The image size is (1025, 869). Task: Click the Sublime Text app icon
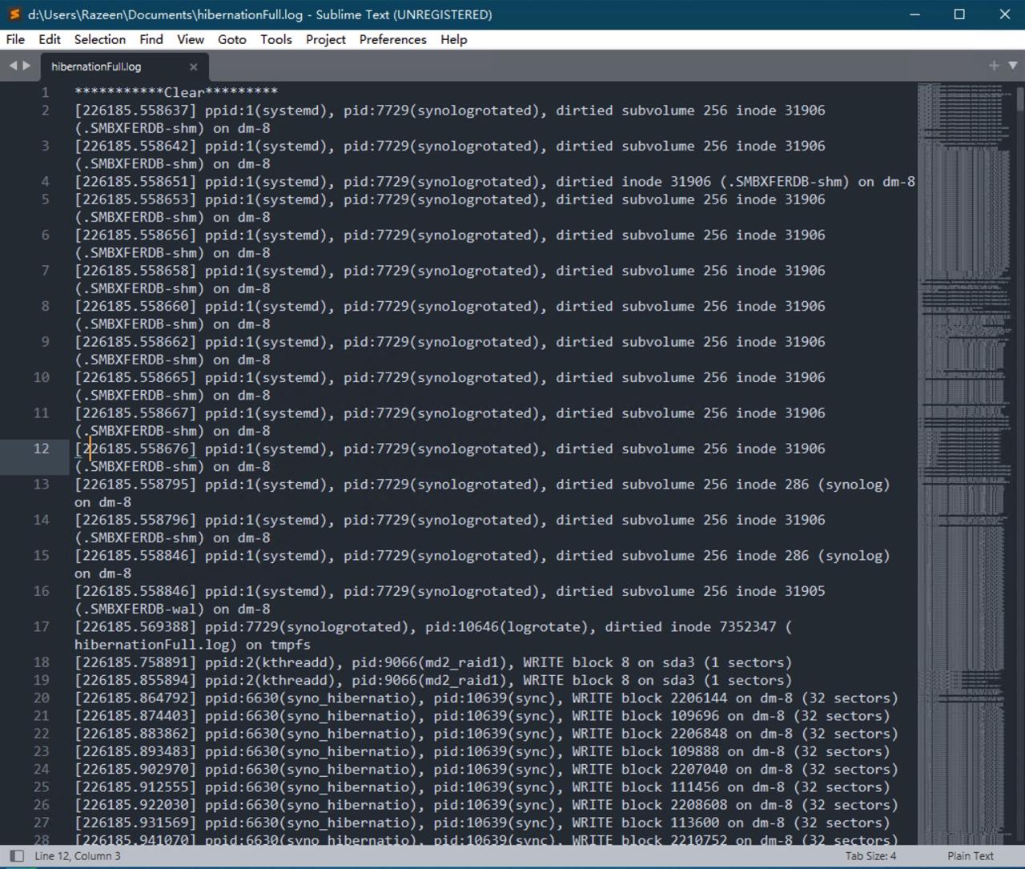coord(14,14)
